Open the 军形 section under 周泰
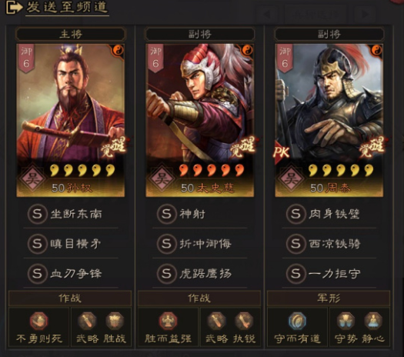 (329, 298)
